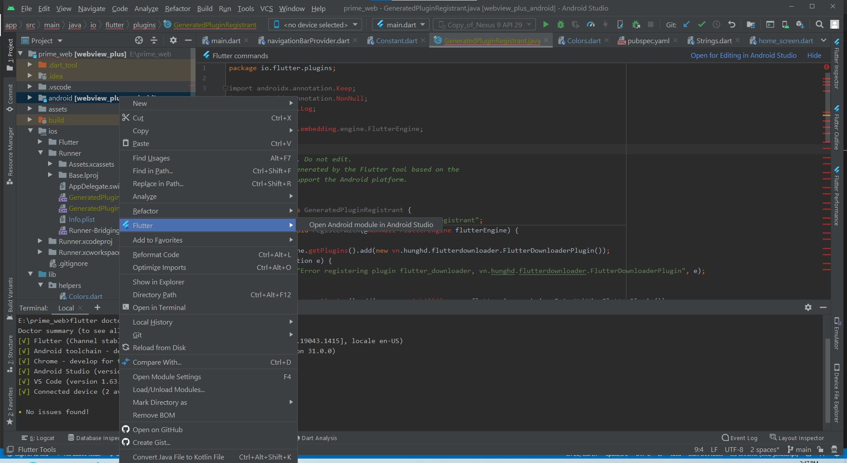The width and height of the screenshot is (847, 463).
Task: Open the Copy_of_Nexus 9 API 29 dropdown
Action: 484,25
